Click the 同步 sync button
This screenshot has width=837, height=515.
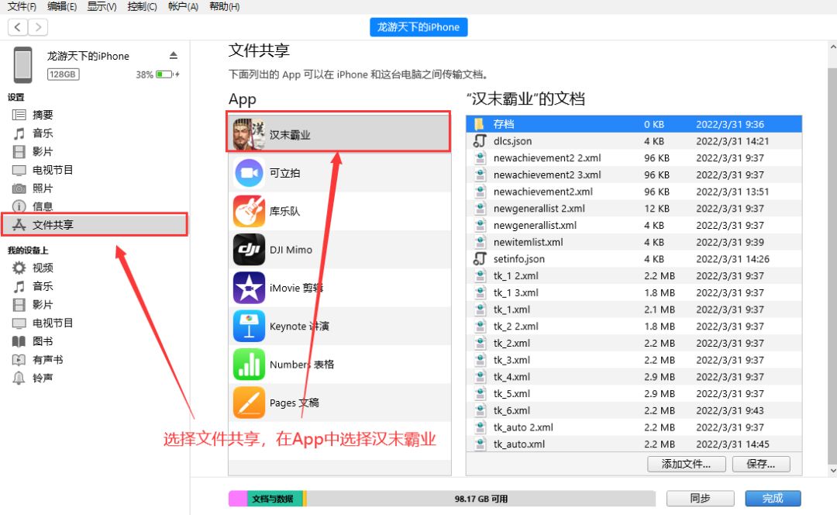[x=701, y=499]
